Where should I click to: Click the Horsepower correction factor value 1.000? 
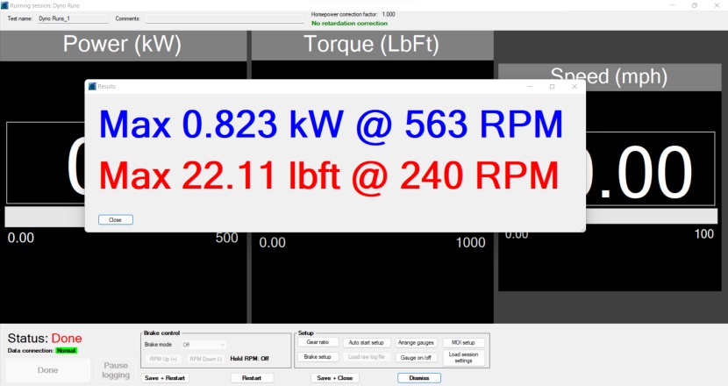coord(389,14)
